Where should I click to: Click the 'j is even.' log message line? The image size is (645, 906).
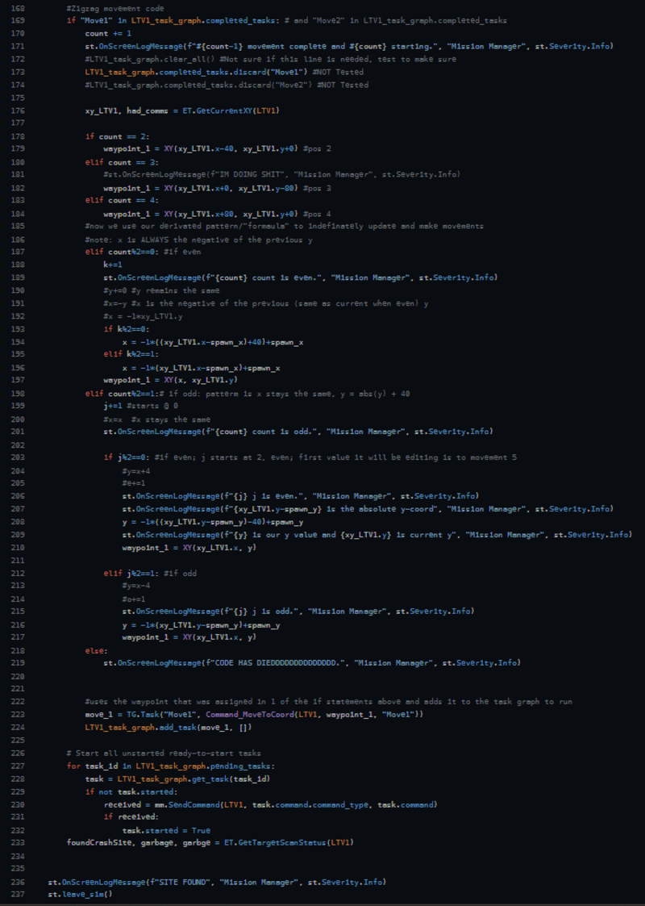[300, 496]
